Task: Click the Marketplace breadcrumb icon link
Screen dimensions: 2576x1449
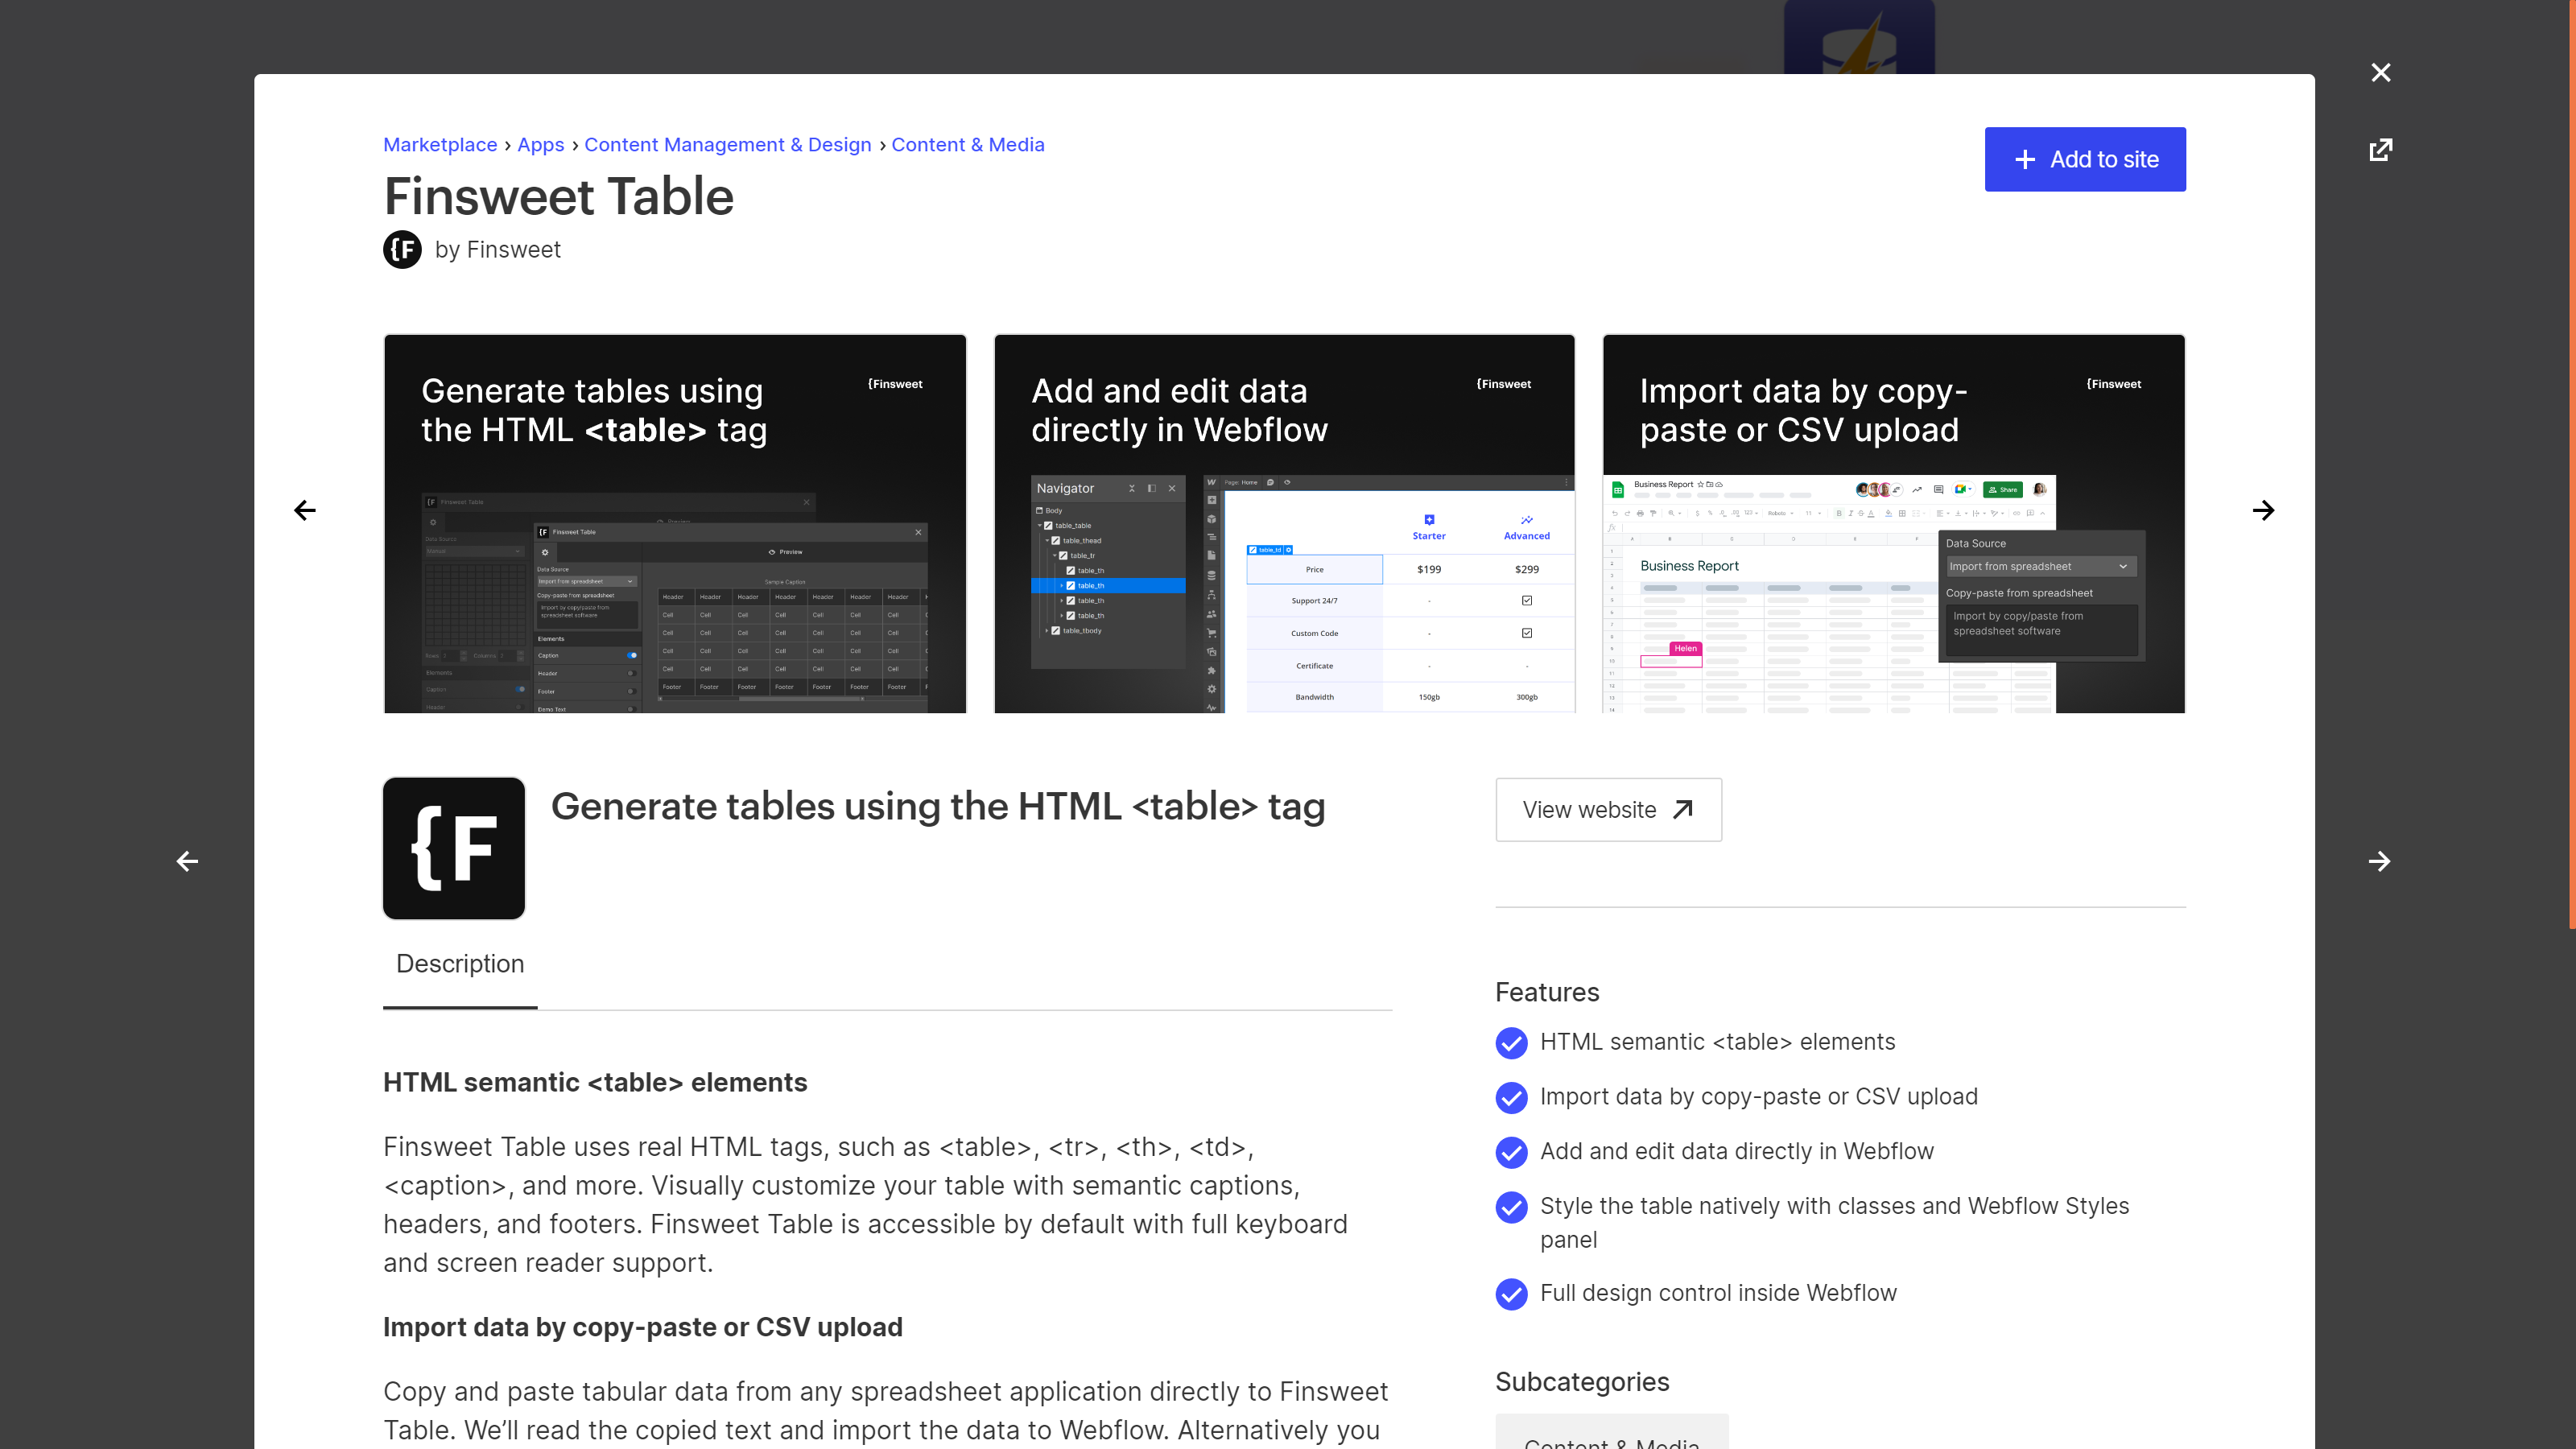Action: [x=439, y=143]
